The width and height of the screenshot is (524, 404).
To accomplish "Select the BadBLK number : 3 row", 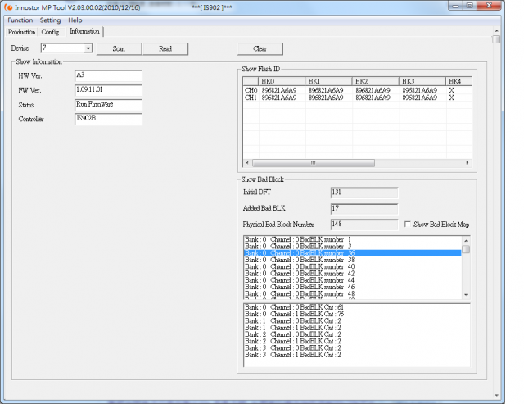I will pos(353,246).
